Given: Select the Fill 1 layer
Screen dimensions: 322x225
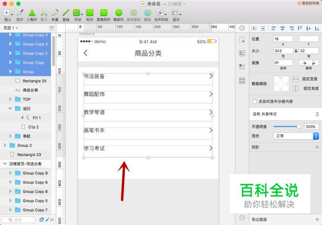Looking at the screenshot, I should click(x=26, y=118).
